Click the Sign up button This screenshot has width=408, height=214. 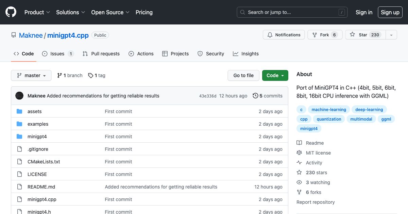pos(390,12)
